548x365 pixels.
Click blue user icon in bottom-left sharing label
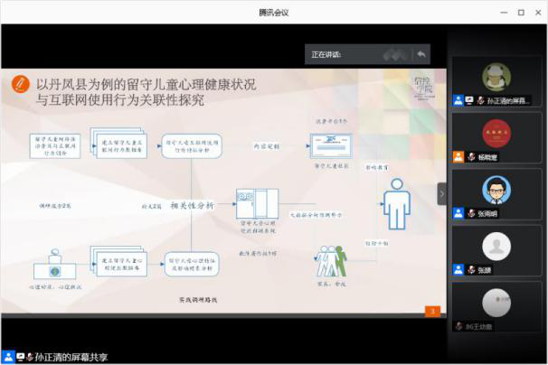coord(8,356)
